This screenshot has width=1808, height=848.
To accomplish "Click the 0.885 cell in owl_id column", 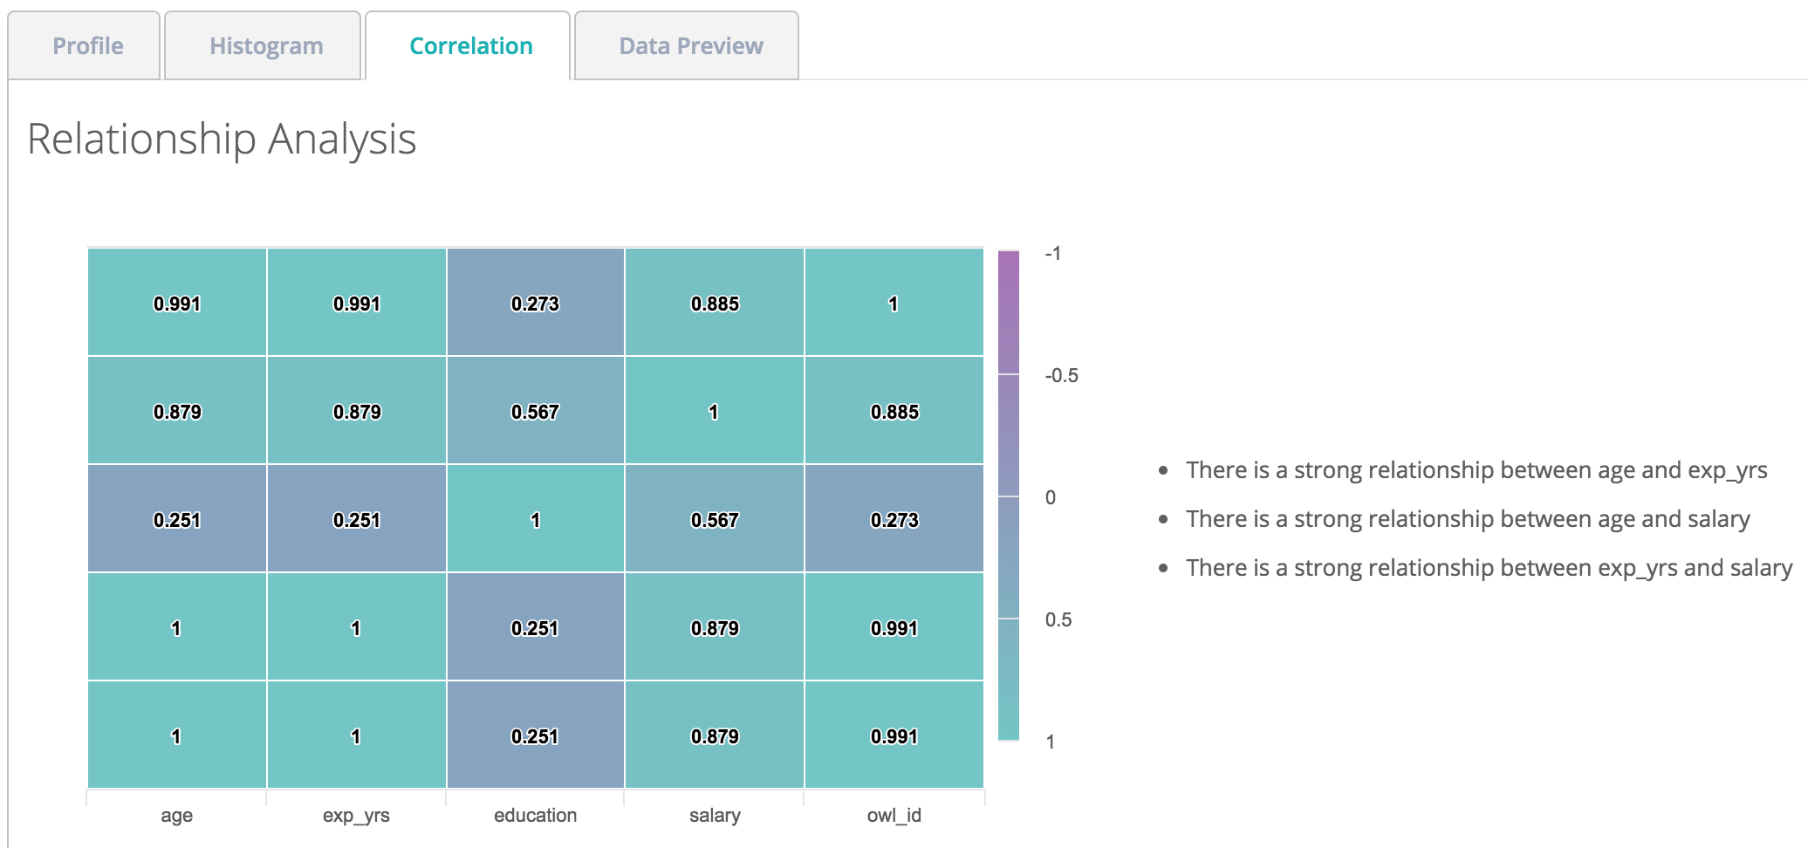I will 894,412.
